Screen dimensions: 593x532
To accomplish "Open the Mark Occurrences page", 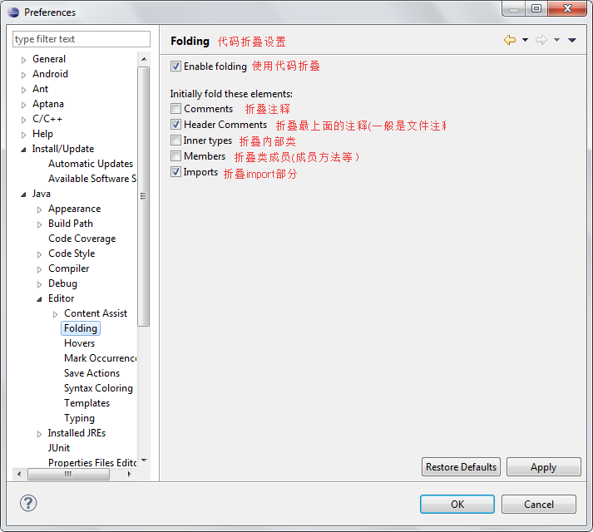I will (101, 358).
